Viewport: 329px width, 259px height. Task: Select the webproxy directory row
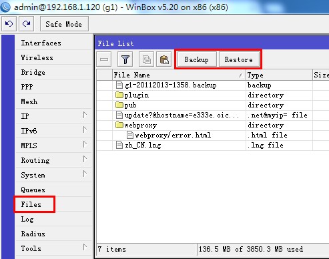click(x=213, y=125)
